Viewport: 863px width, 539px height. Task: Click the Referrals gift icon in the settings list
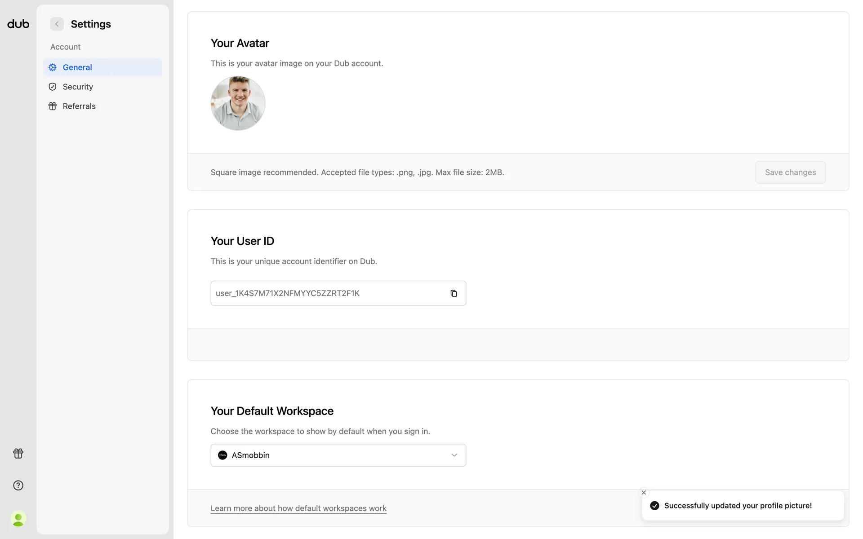pos(53,106)
